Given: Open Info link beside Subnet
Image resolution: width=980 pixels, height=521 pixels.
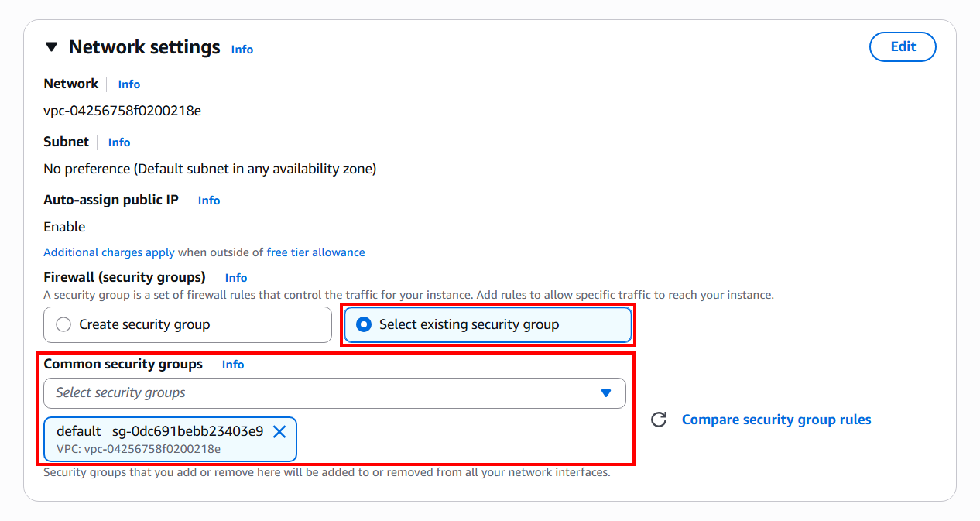Looking at the screenshot, I should pos(119,142).
